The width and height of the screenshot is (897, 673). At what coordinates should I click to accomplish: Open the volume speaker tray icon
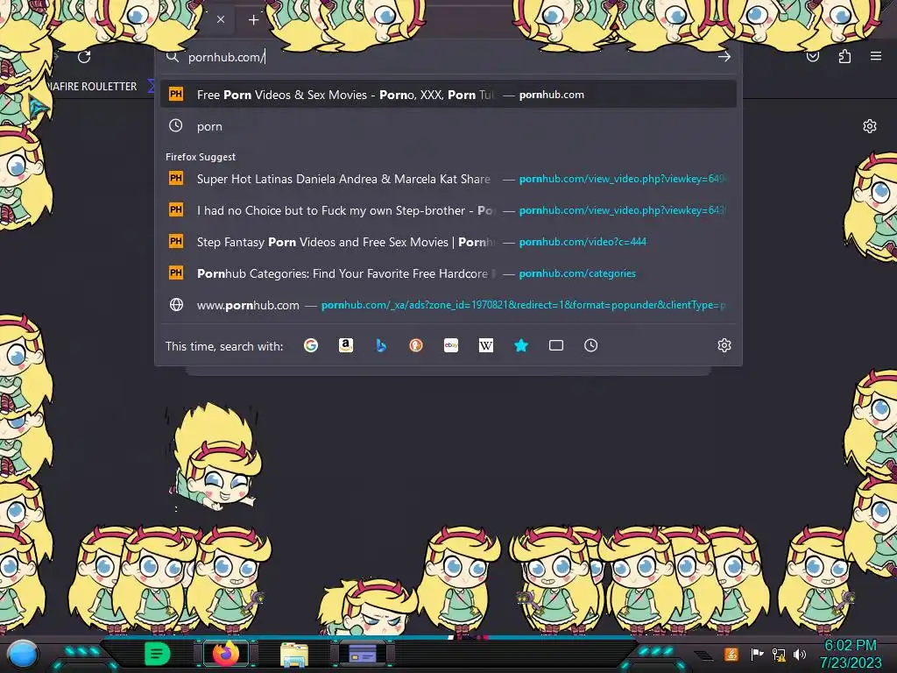point(799,654)
